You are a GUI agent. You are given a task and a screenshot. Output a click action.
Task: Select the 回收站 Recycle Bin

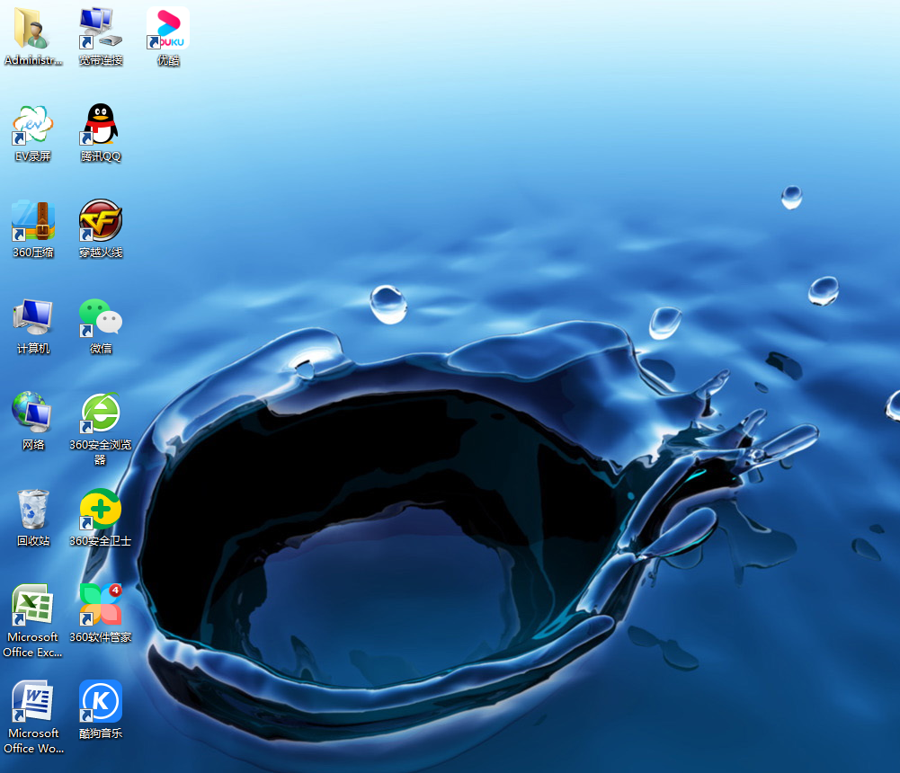(x=33, y=510)
